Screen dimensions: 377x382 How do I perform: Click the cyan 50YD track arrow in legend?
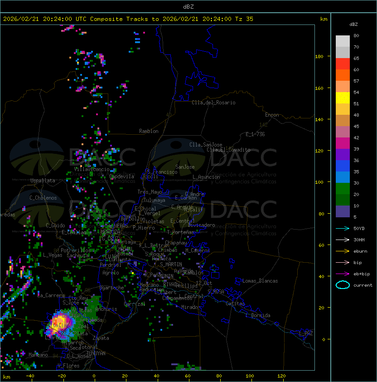pos(343,228)
